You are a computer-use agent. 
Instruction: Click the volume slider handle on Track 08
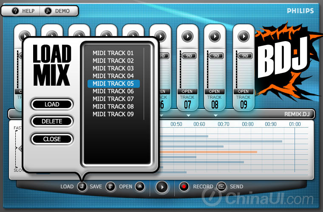coord(215,56)
